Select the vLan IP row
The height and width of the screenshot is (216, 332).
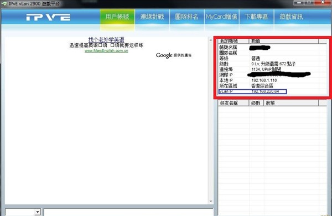click(253, 91)
